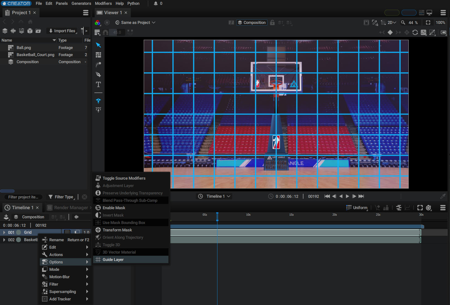
Task: Click the new folder icon in the Project panel
Action: pos(38,31)
